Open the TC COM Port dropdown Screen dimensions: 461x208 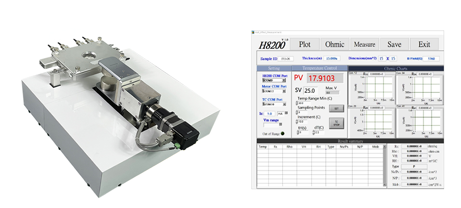274,104
